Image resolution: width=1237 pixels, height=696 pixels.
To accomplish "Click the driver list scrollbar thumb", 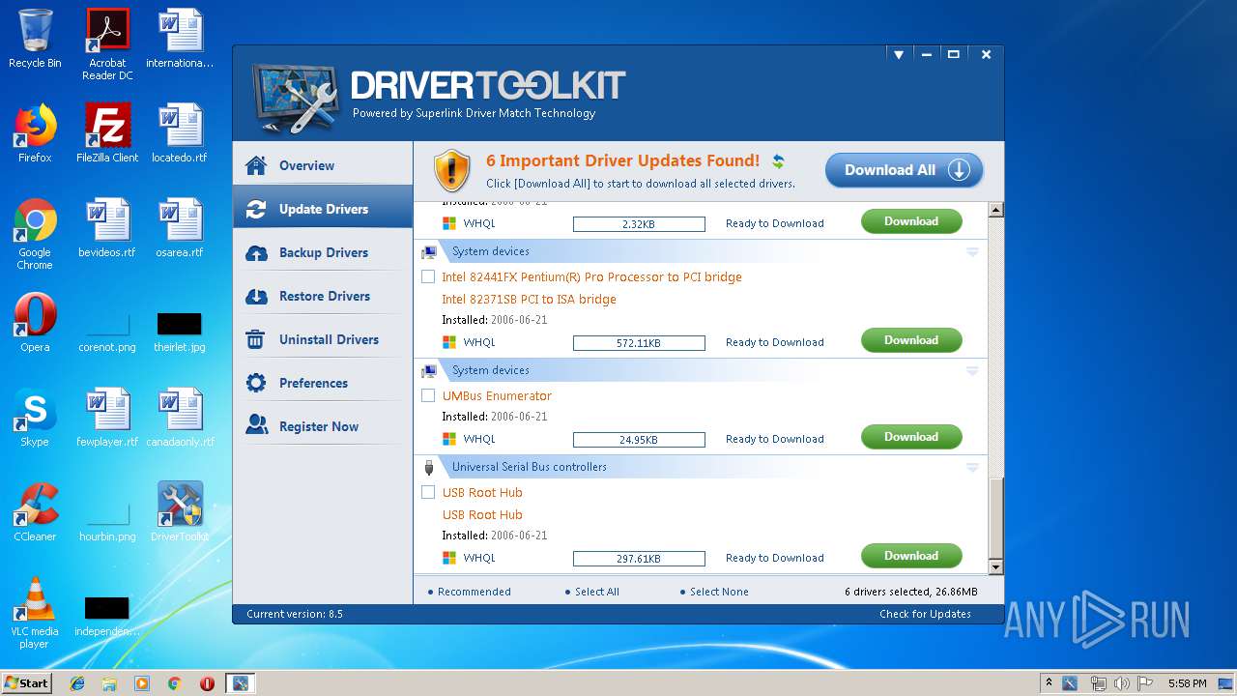I will (x=995, y=517).
